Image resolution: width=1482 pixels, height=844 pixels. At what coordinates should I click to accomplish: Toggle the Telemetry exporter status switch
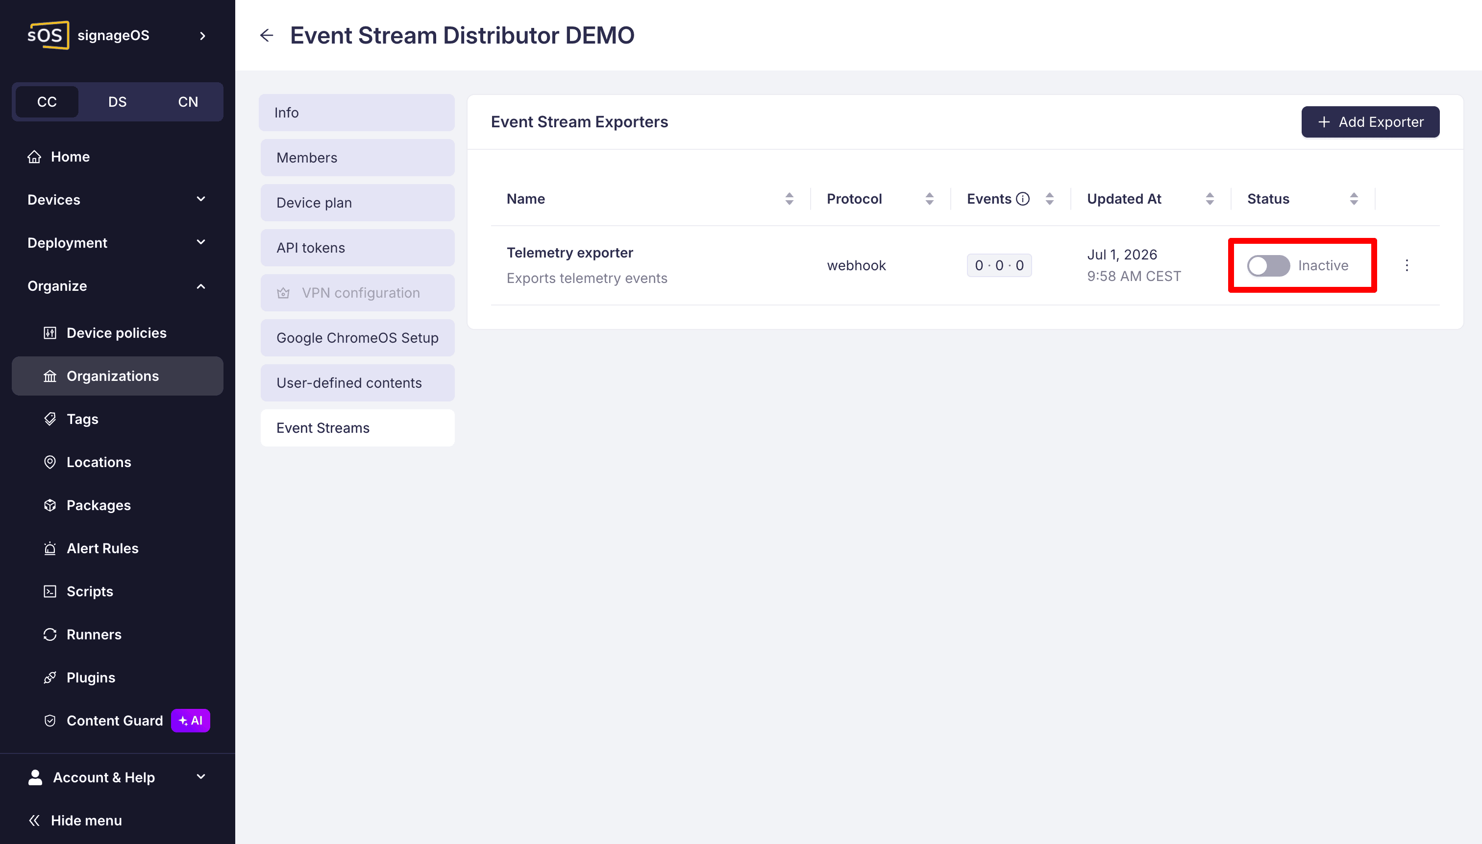pos(1268,265)
